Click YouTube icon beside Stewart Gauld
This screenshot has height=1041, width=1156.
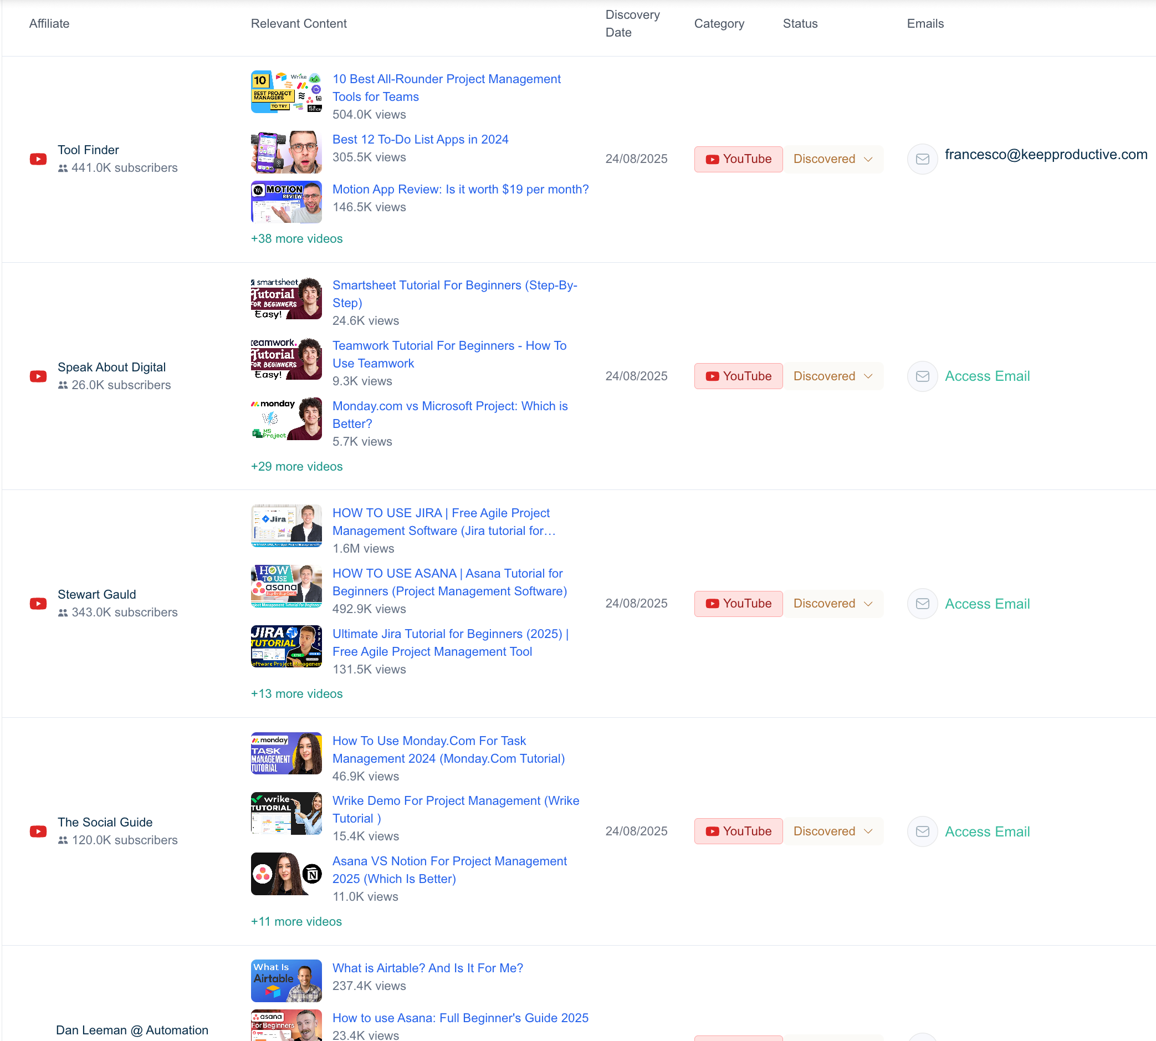pos(38,604)
